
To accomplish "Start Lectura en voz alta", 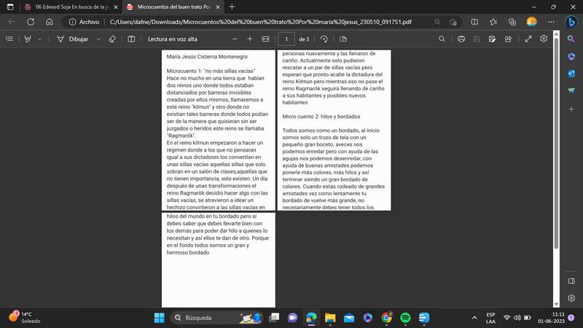I will coord(173,39).
